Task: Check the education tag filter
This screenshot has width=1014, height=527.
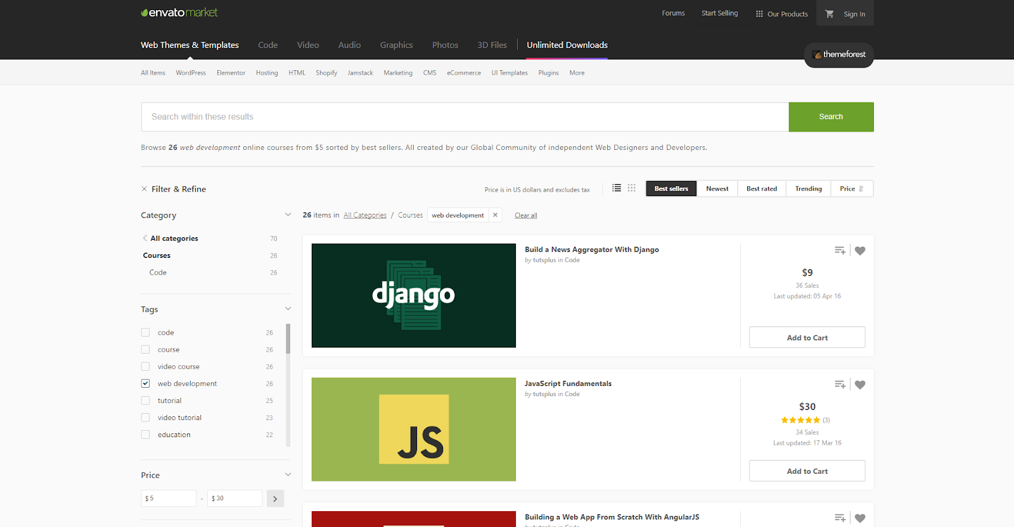Action: [x=146, y=435]
